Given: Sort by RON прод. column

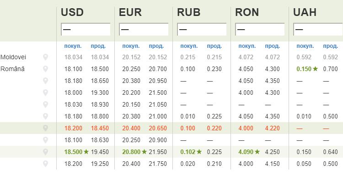Looking at the screenshot, I should pyautogui.click(x=273, y=46).
